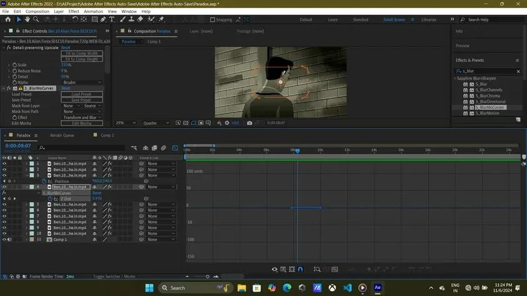Hide layer 8 with its eye icon
527x296 pixels.
(x=4, y=222)
